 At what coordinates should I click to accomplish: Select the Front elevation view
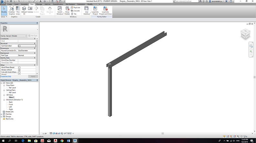coord(11,105)
